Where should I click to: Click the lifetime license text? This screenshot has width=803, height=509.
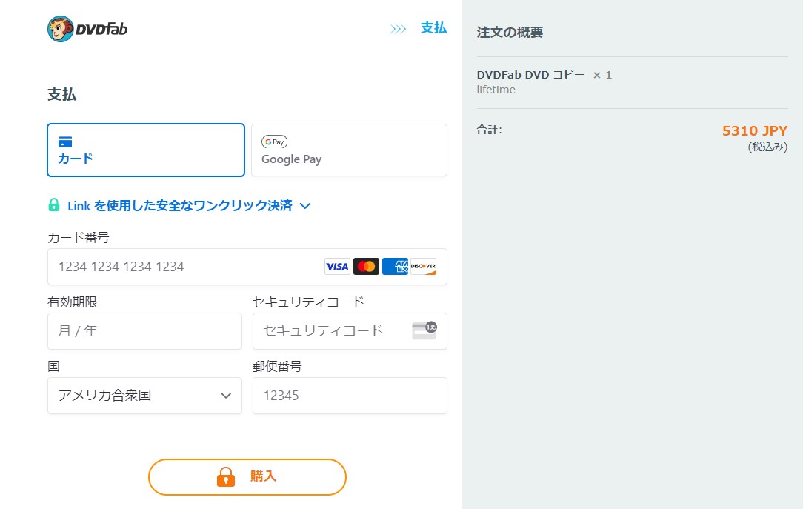coord(496,90)
